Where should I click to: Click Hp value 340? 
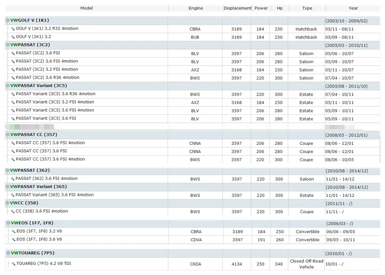[x=279, y=264]
